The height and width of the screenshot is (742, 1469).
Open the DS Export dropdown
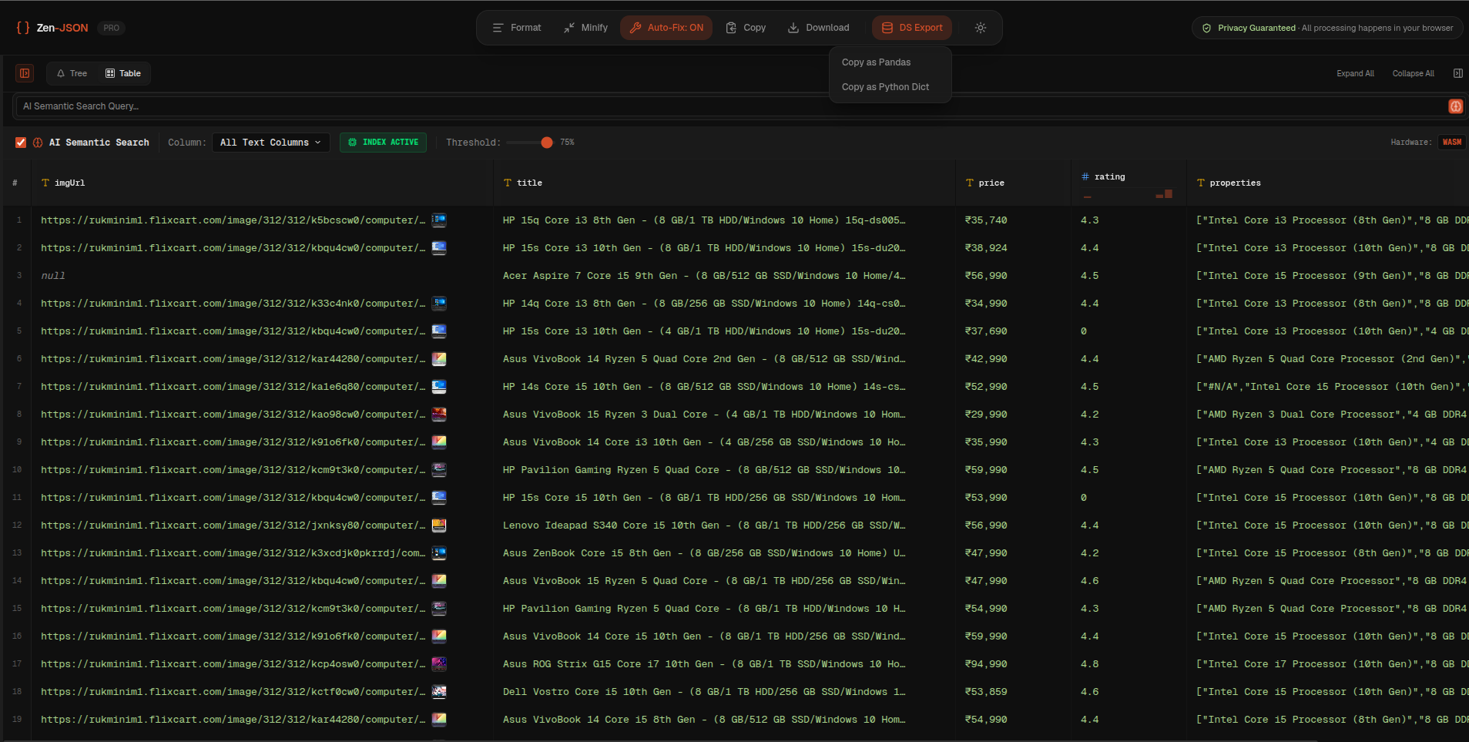pos(912,28)
